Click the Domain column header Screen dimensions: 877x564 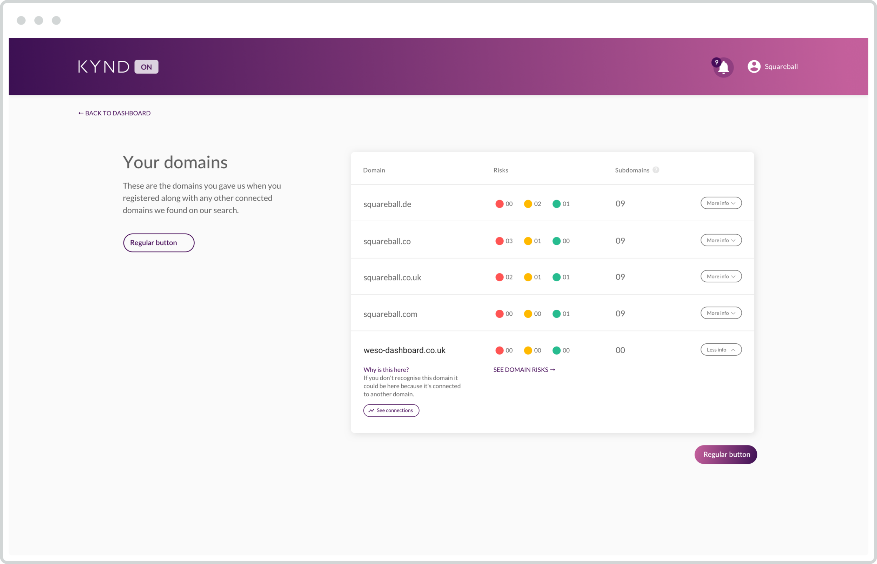[x=374, y=170]
